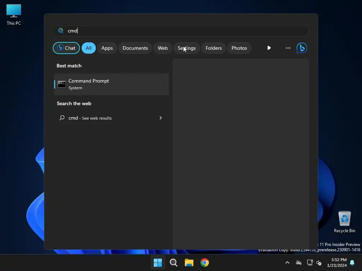The image size is (362, 271).
Task: Click the taskbar Search icon
Action: (173, 263)
